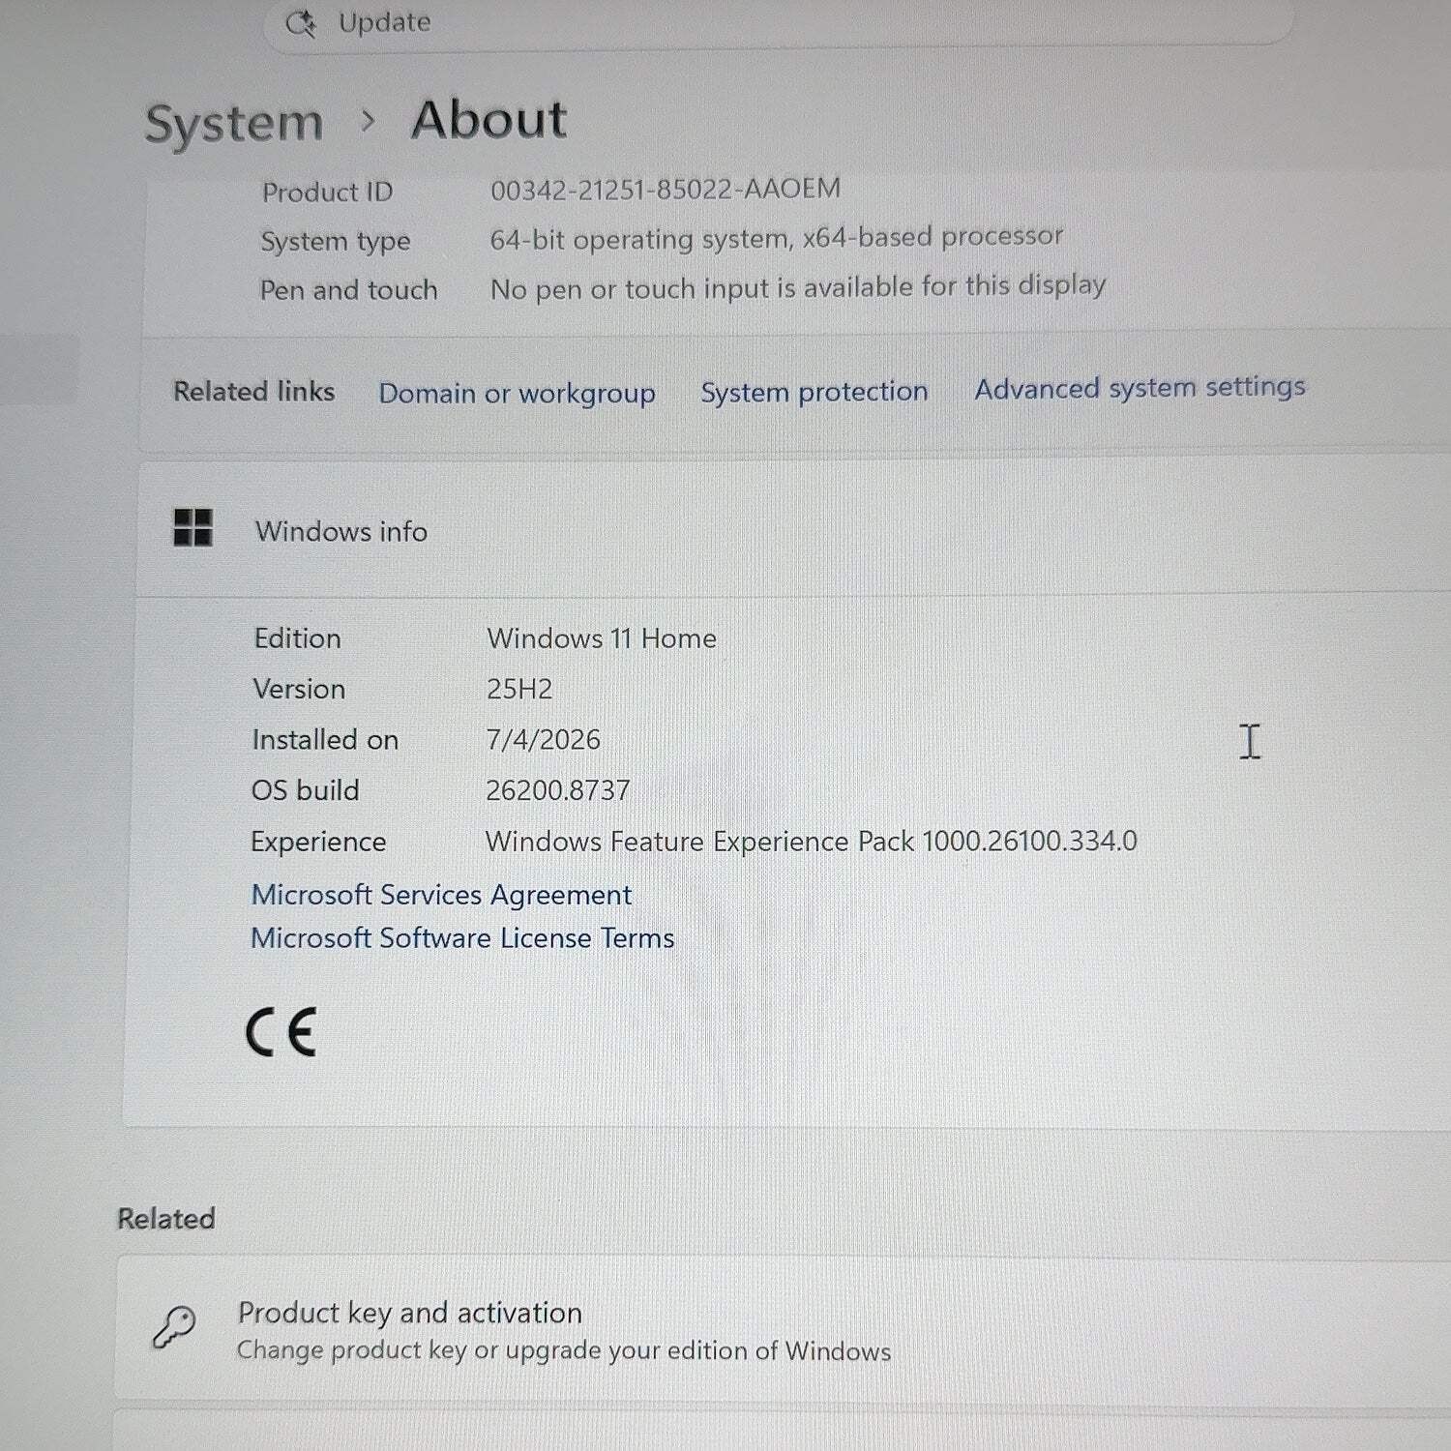Select the Windows Feature Experience Pack value
Screen dimensions: 1451x1451
coord(811,841)
